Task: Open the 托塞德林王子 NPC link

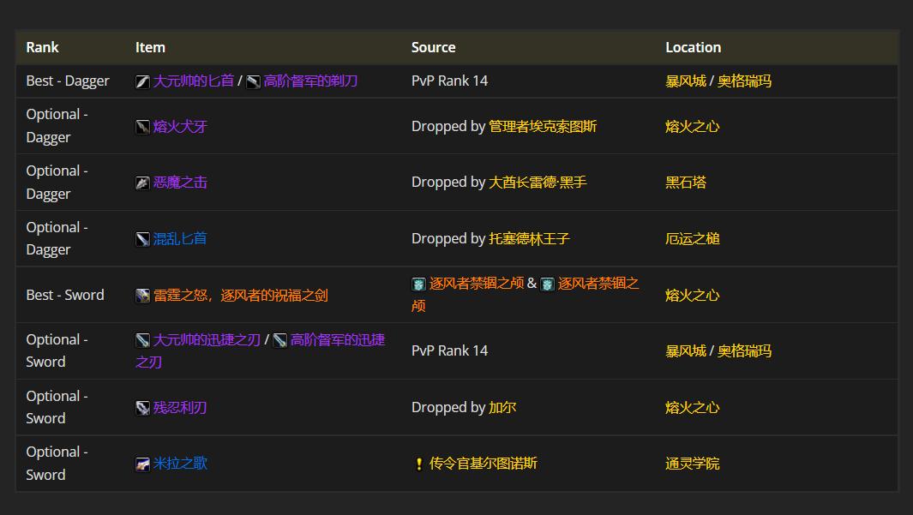Action: [x=529, y=238]
